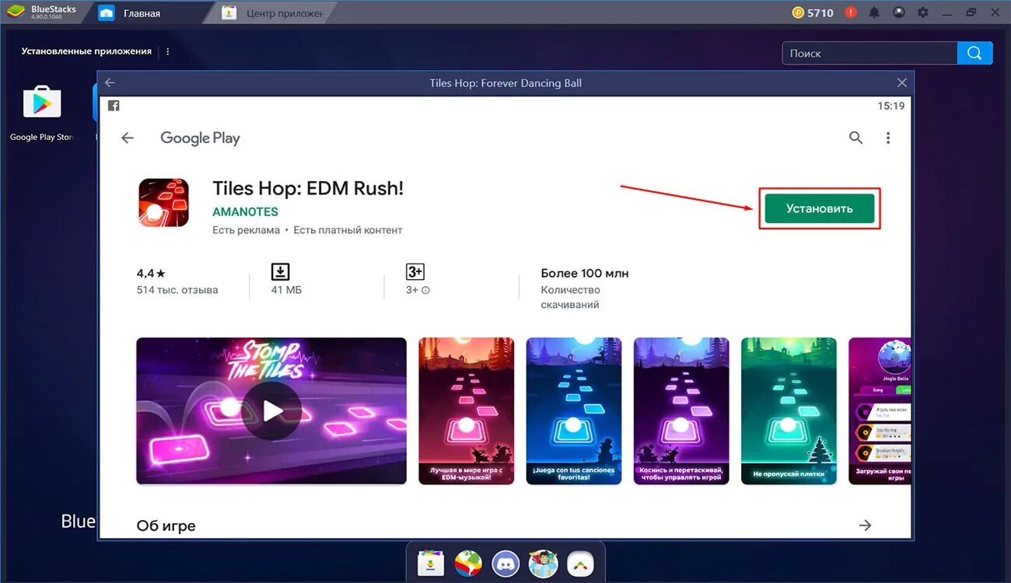This screenshot has height=583, width=1011.
Task: Open the notifications bell
Action: pyautogui.click(x=875, y=12)
